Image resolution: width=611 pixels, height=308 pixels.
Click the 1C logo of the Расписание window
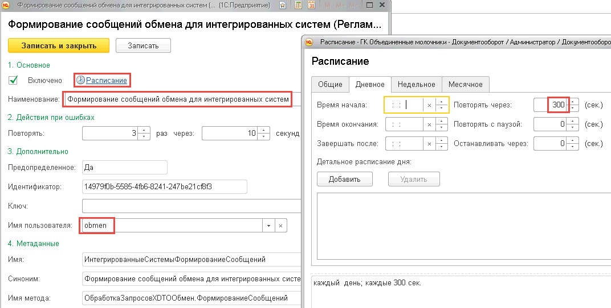(309, 42)
